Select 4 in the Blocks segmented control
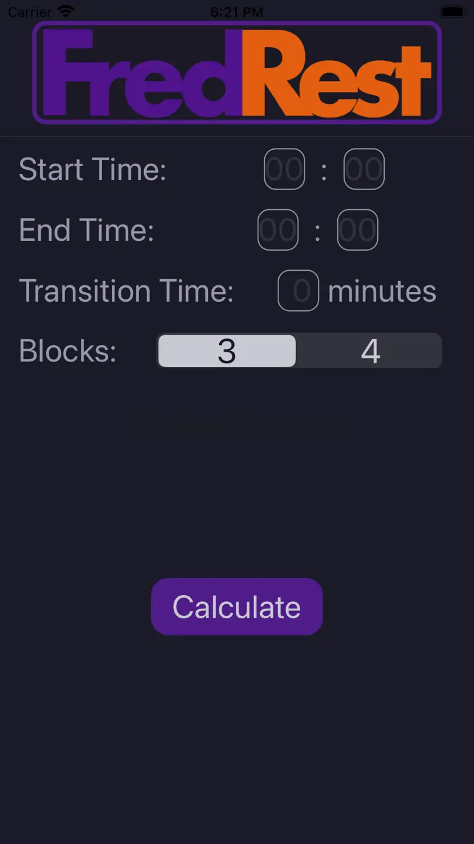 tap(370, 351)
